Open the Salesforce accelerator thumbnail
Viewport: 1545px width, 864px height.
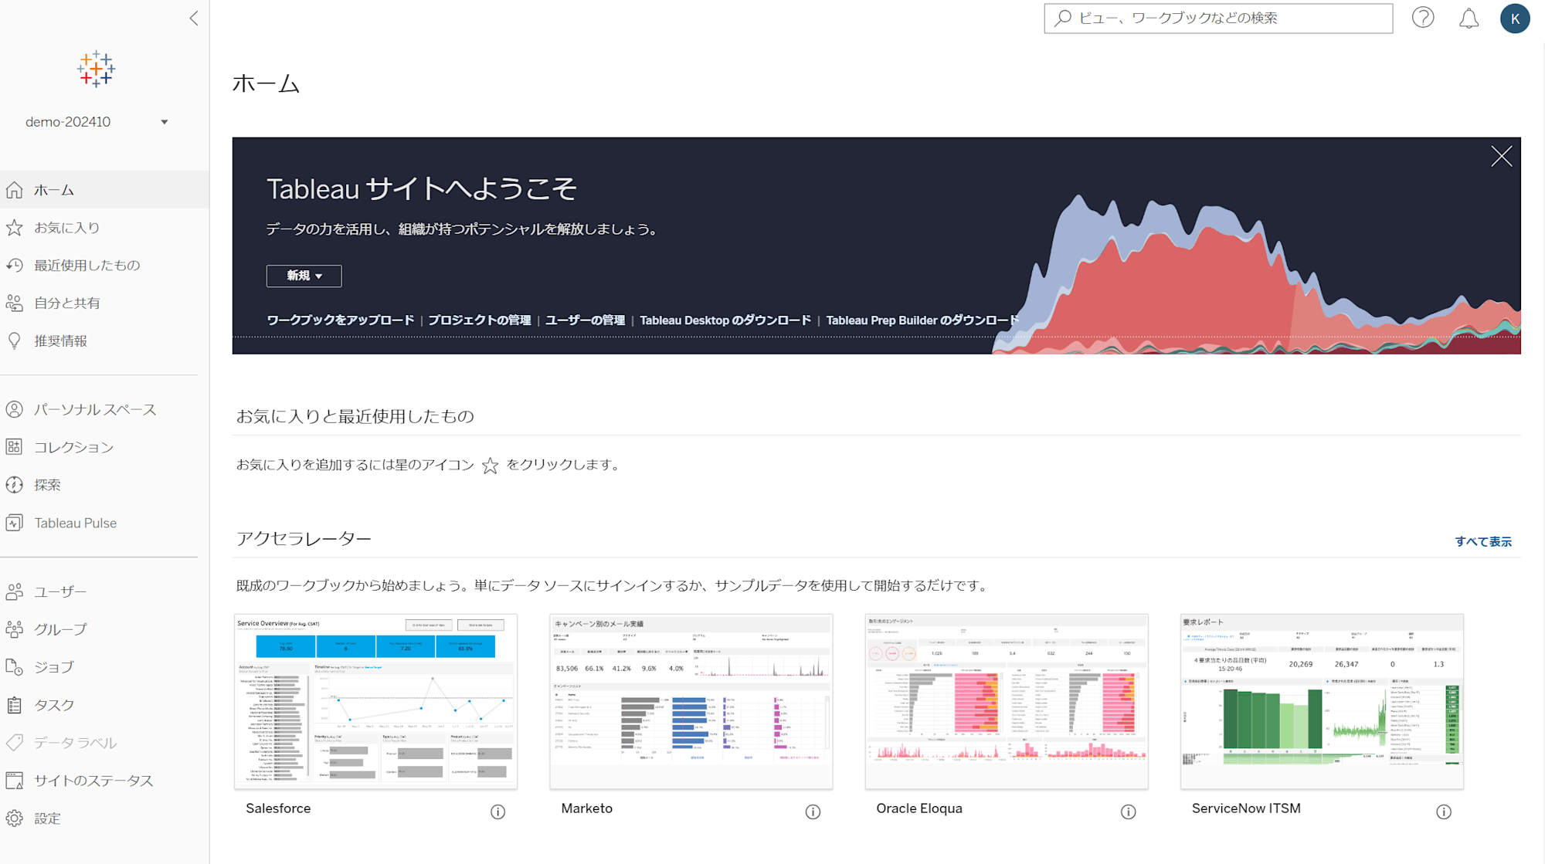pyautogui.click(x=375, y=701)
